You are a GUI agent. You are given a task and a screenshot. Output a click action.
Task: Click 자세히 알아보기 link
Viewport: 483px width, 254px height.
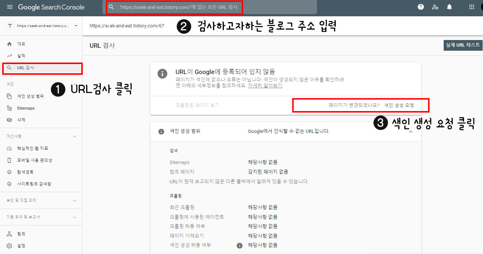point(265,86)
